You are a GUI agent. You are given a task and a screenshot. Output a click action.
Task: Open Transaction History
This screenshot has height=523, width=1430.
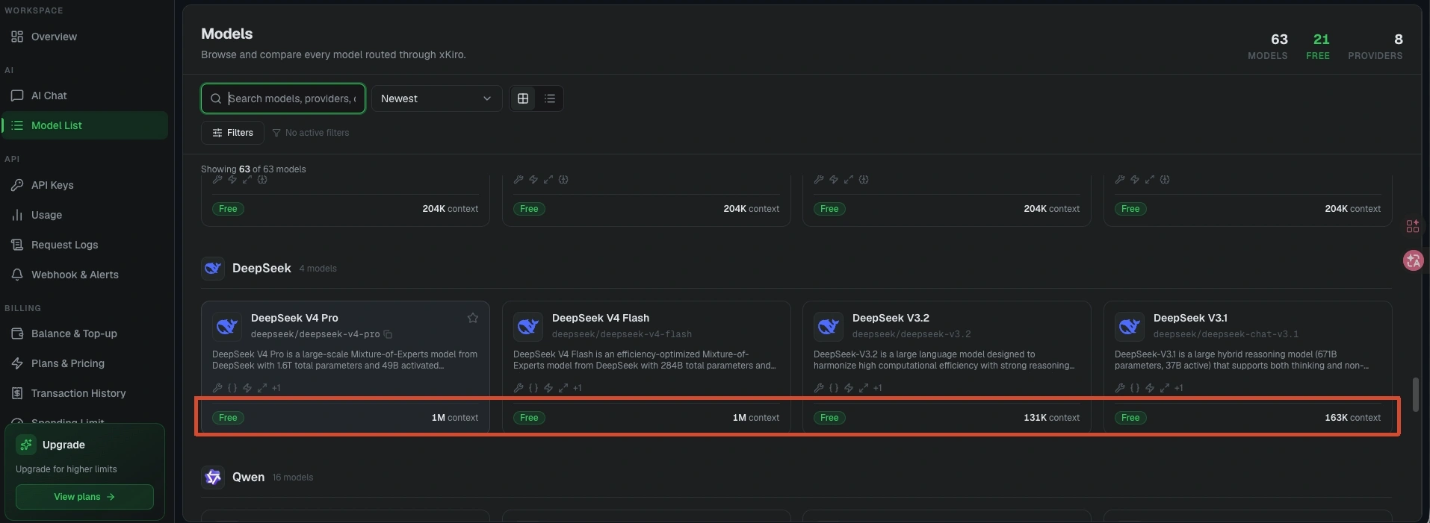click(x=84, y=393)
